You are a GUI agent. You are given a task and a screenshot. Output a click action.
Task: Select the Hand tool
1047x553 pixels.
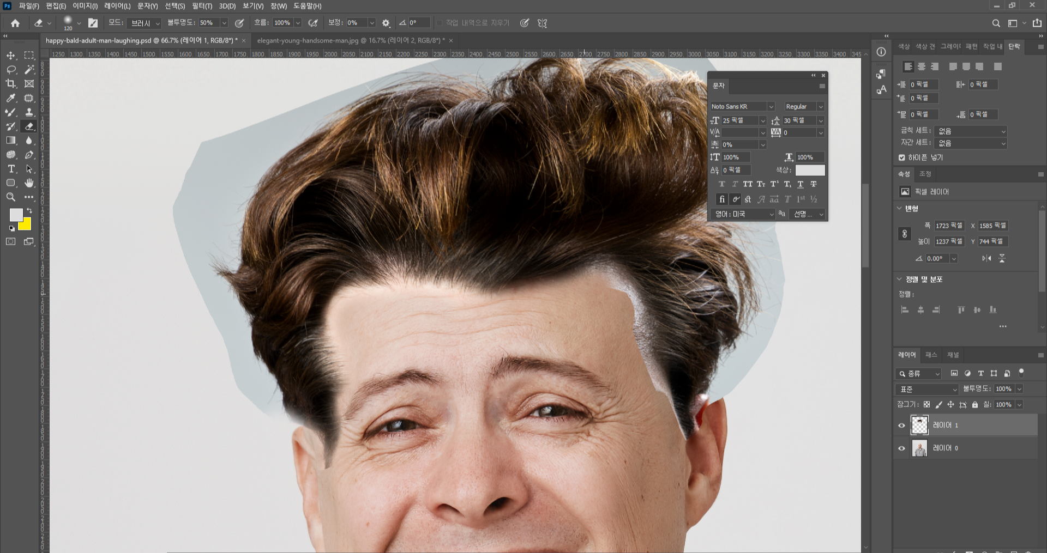[29, 183]
